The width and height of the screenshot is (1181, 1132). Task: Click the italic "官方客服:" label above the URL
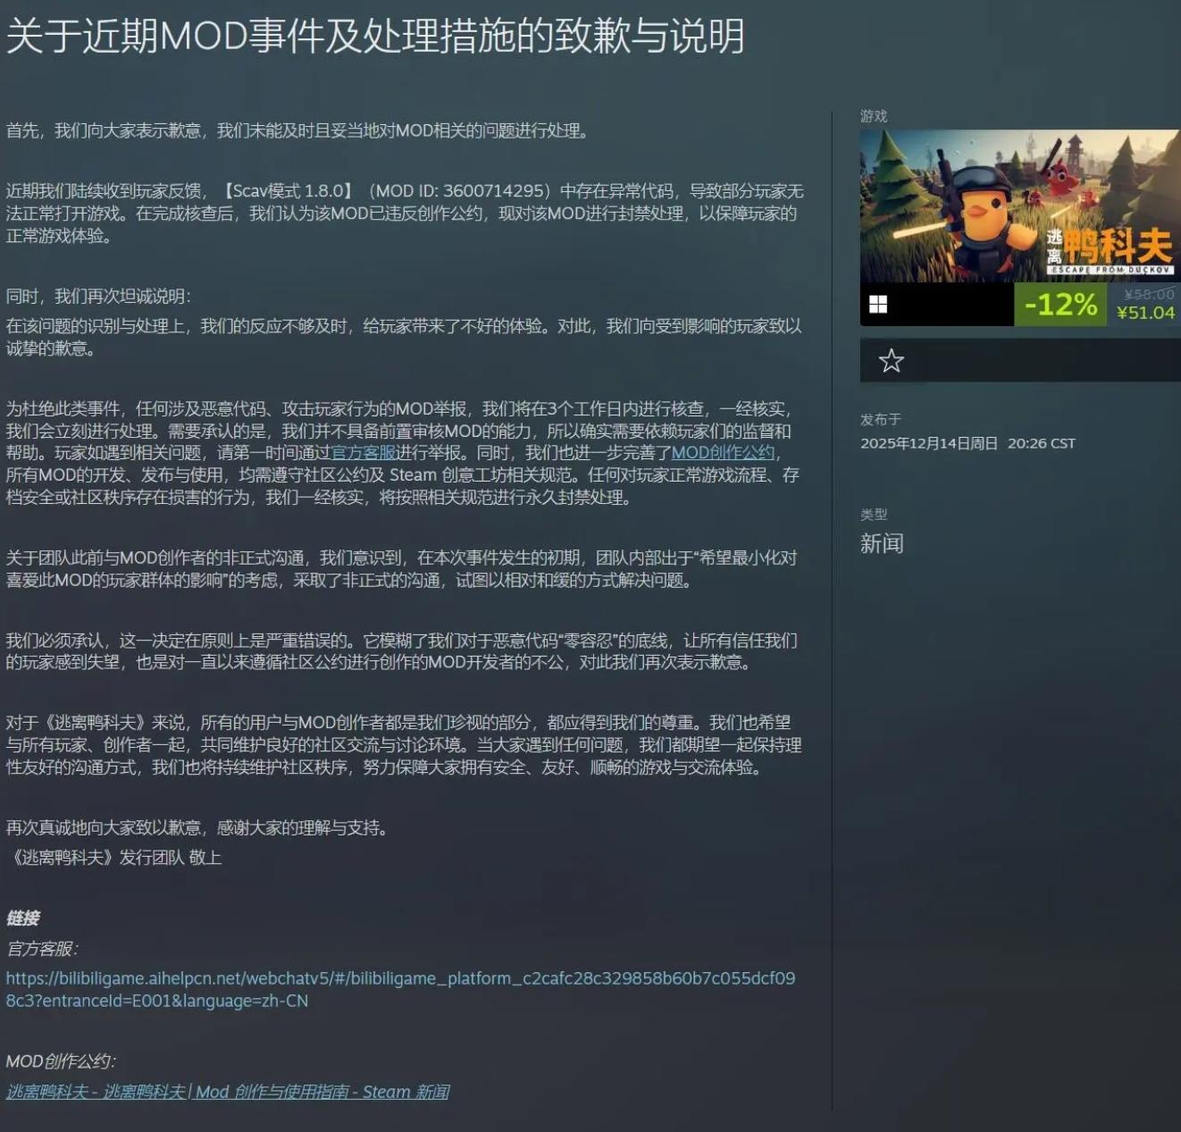coord(42,949)
